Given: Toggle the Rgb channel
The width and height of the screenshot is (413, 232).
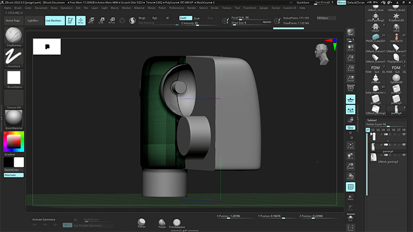Looking at the screenshot, I should click(x=155, y=18).
